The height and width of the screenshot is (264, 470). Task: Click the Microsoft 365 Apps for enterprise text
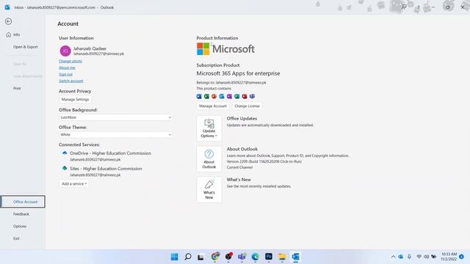[x=238, y=73]
